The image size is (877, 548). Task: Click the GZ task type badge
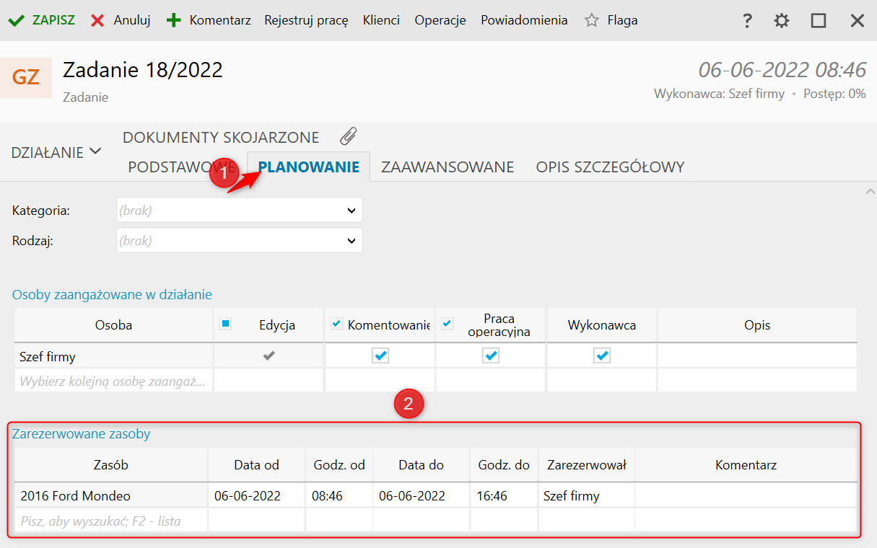26,77
